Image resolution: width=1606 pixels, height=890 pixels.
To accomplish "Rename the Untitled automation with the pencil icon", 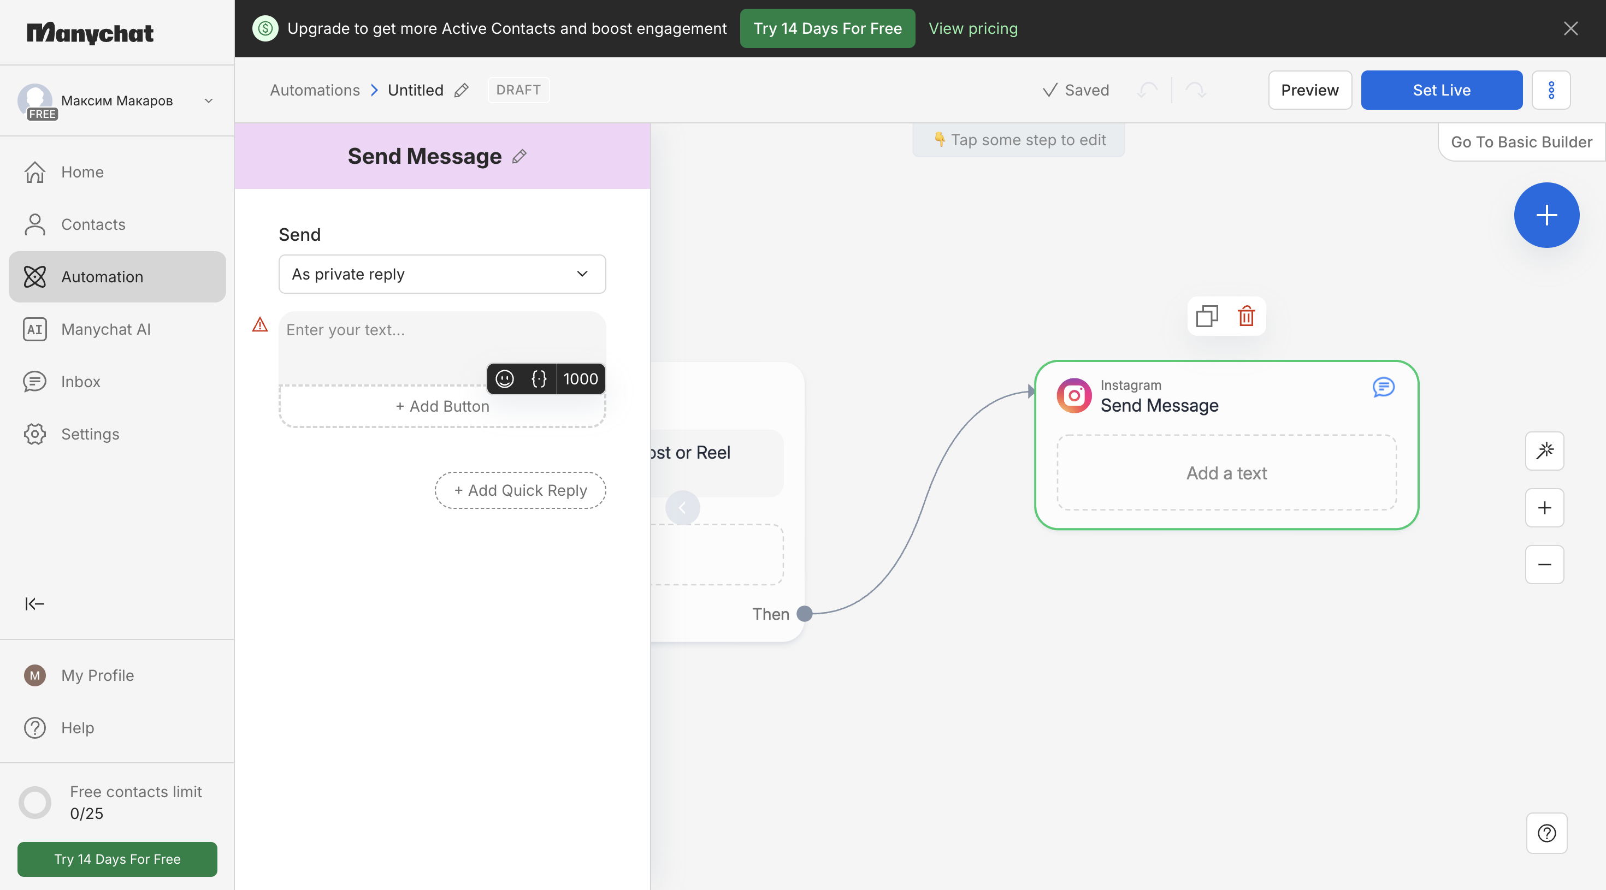I will 462,90.
